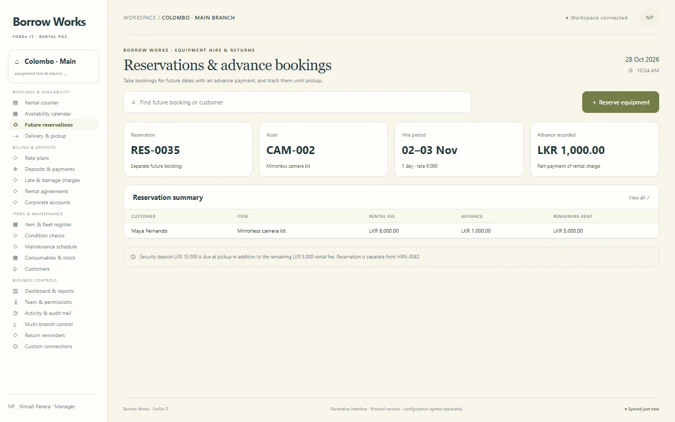Viewport: 675px width, 422px height.
Task: Click the LKR 5,000.00 remaining rent cell
Action: 568,231
